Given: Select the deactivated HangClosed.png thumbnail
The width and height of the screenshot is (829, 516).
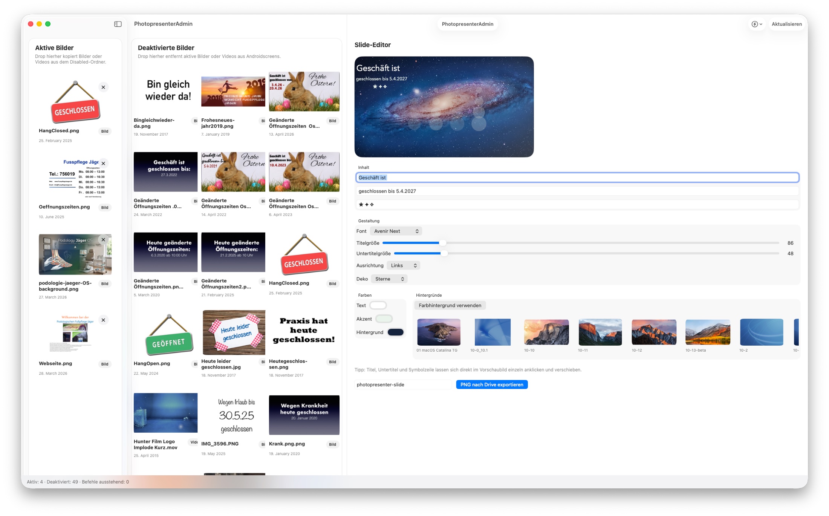Looking at the screenshot, I should tap(304, 254).
